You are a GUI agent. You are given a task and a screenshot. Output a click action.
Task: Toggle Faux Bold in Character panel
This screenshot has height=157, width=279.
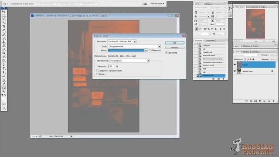pos(197,29)
